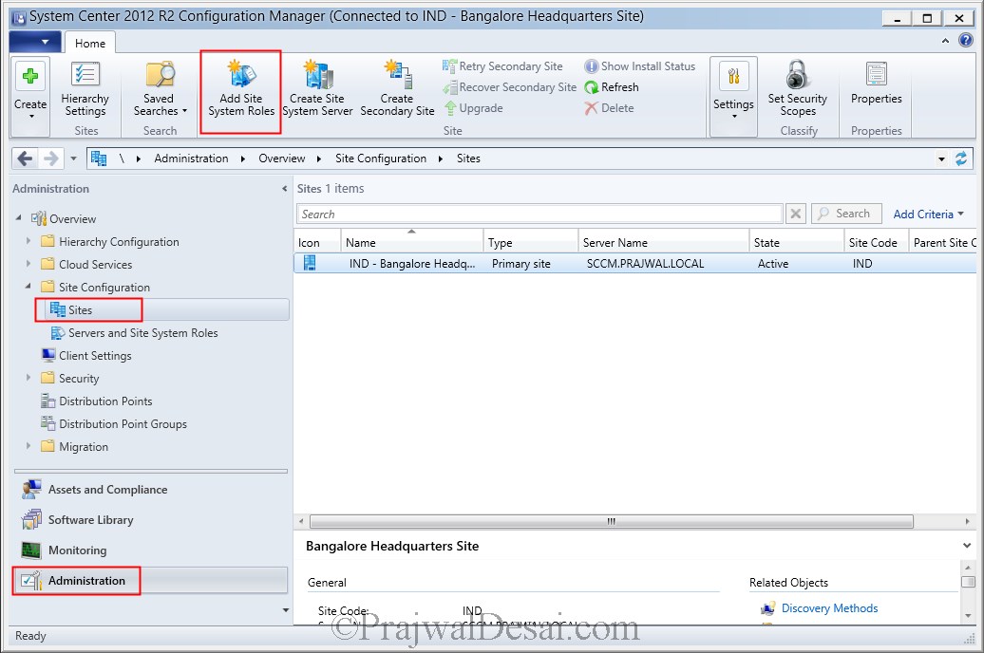Click the horizontal scrollbar in sites list
This screenshot has width=984, height=653.
click(612, 521)
